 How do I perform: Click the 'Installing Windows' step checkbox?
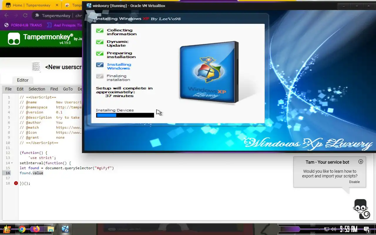pyautogui.click(x=100, y=65)
